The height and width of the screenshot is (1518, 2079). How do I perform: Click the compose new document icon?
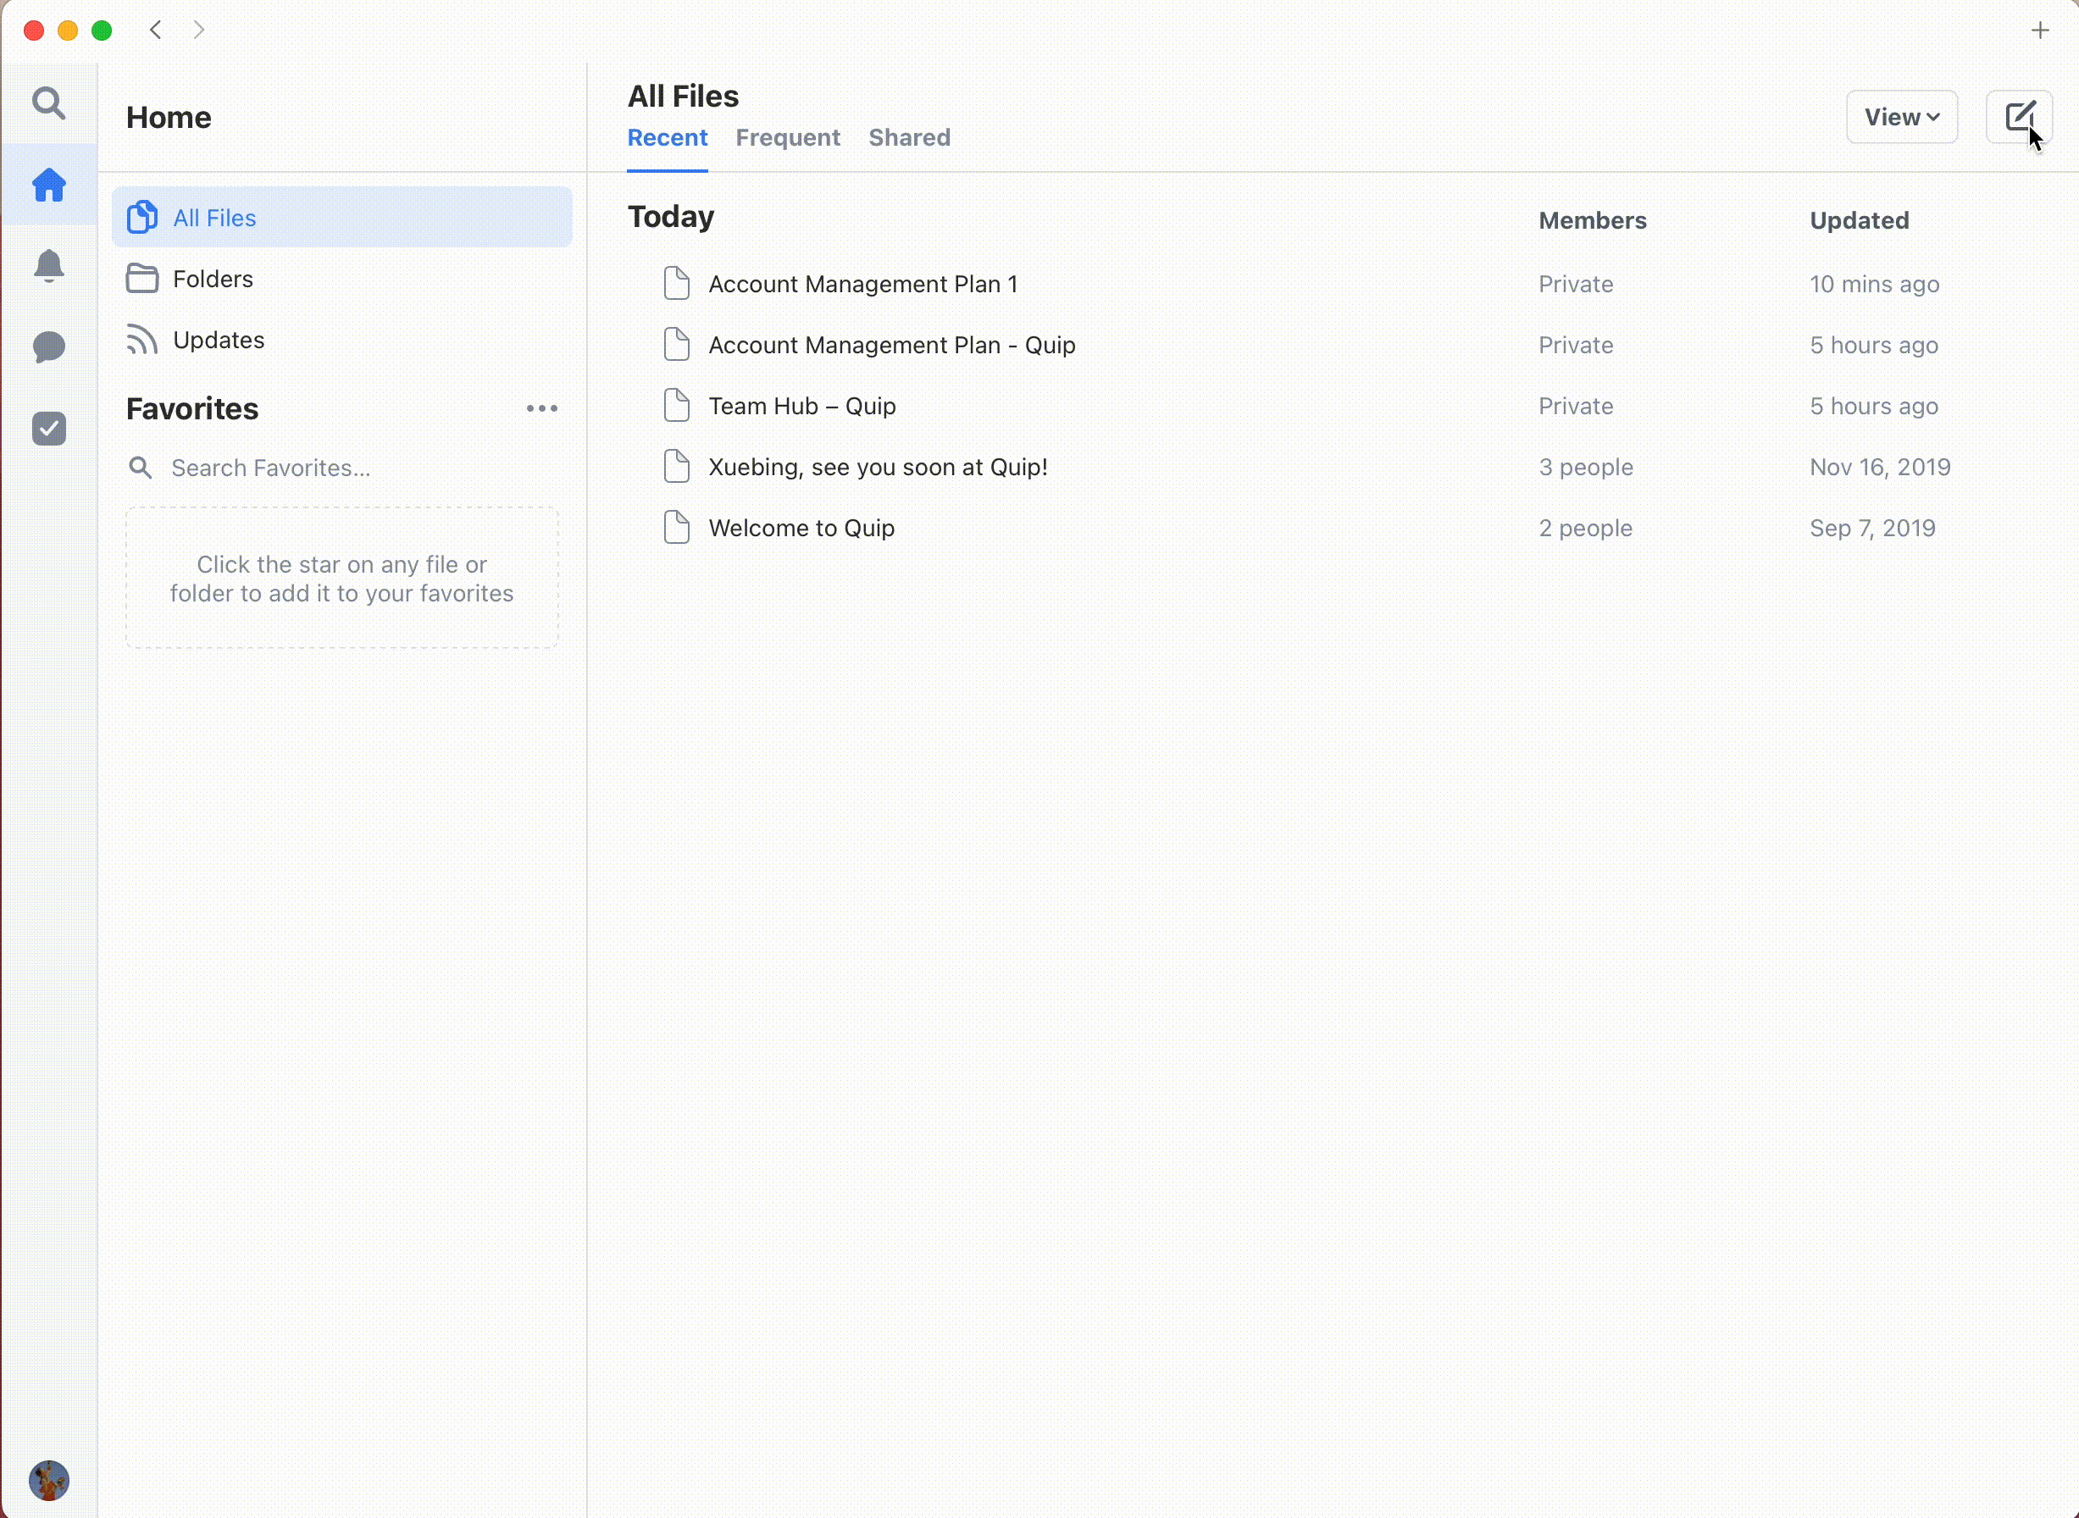[2018, 117]
